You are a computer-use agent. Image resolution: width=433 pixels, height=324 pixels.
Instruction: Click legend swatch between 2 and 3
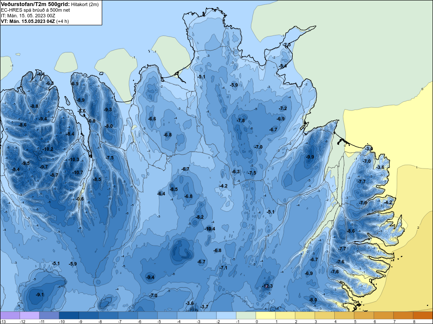[x=305, y=315]
